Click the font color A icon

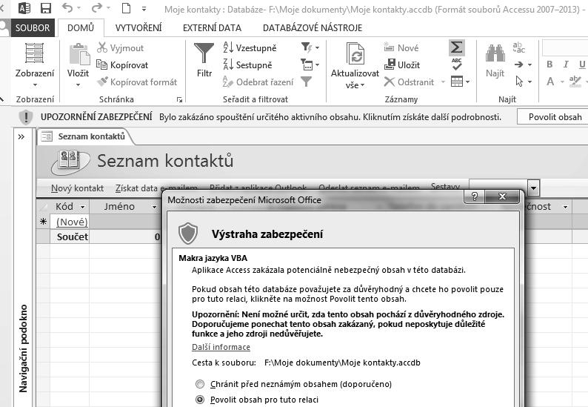click(x=550, y=82)
